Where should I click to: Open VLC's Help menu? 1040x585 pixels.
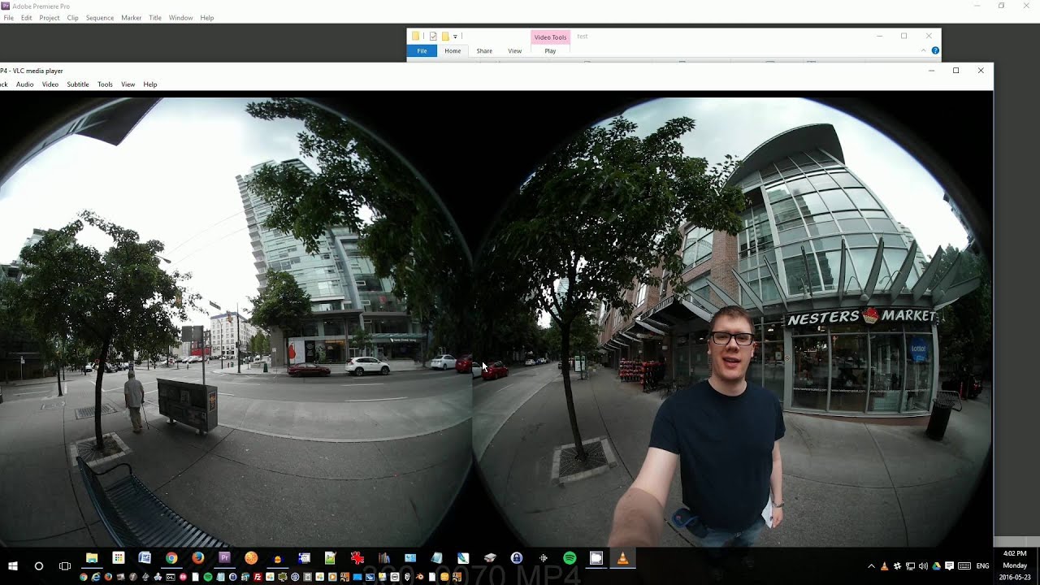pyautogui.click(x=150, y=84)
